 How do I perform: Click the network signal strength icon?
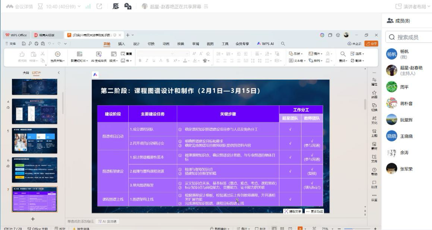[x=88, y=6]
